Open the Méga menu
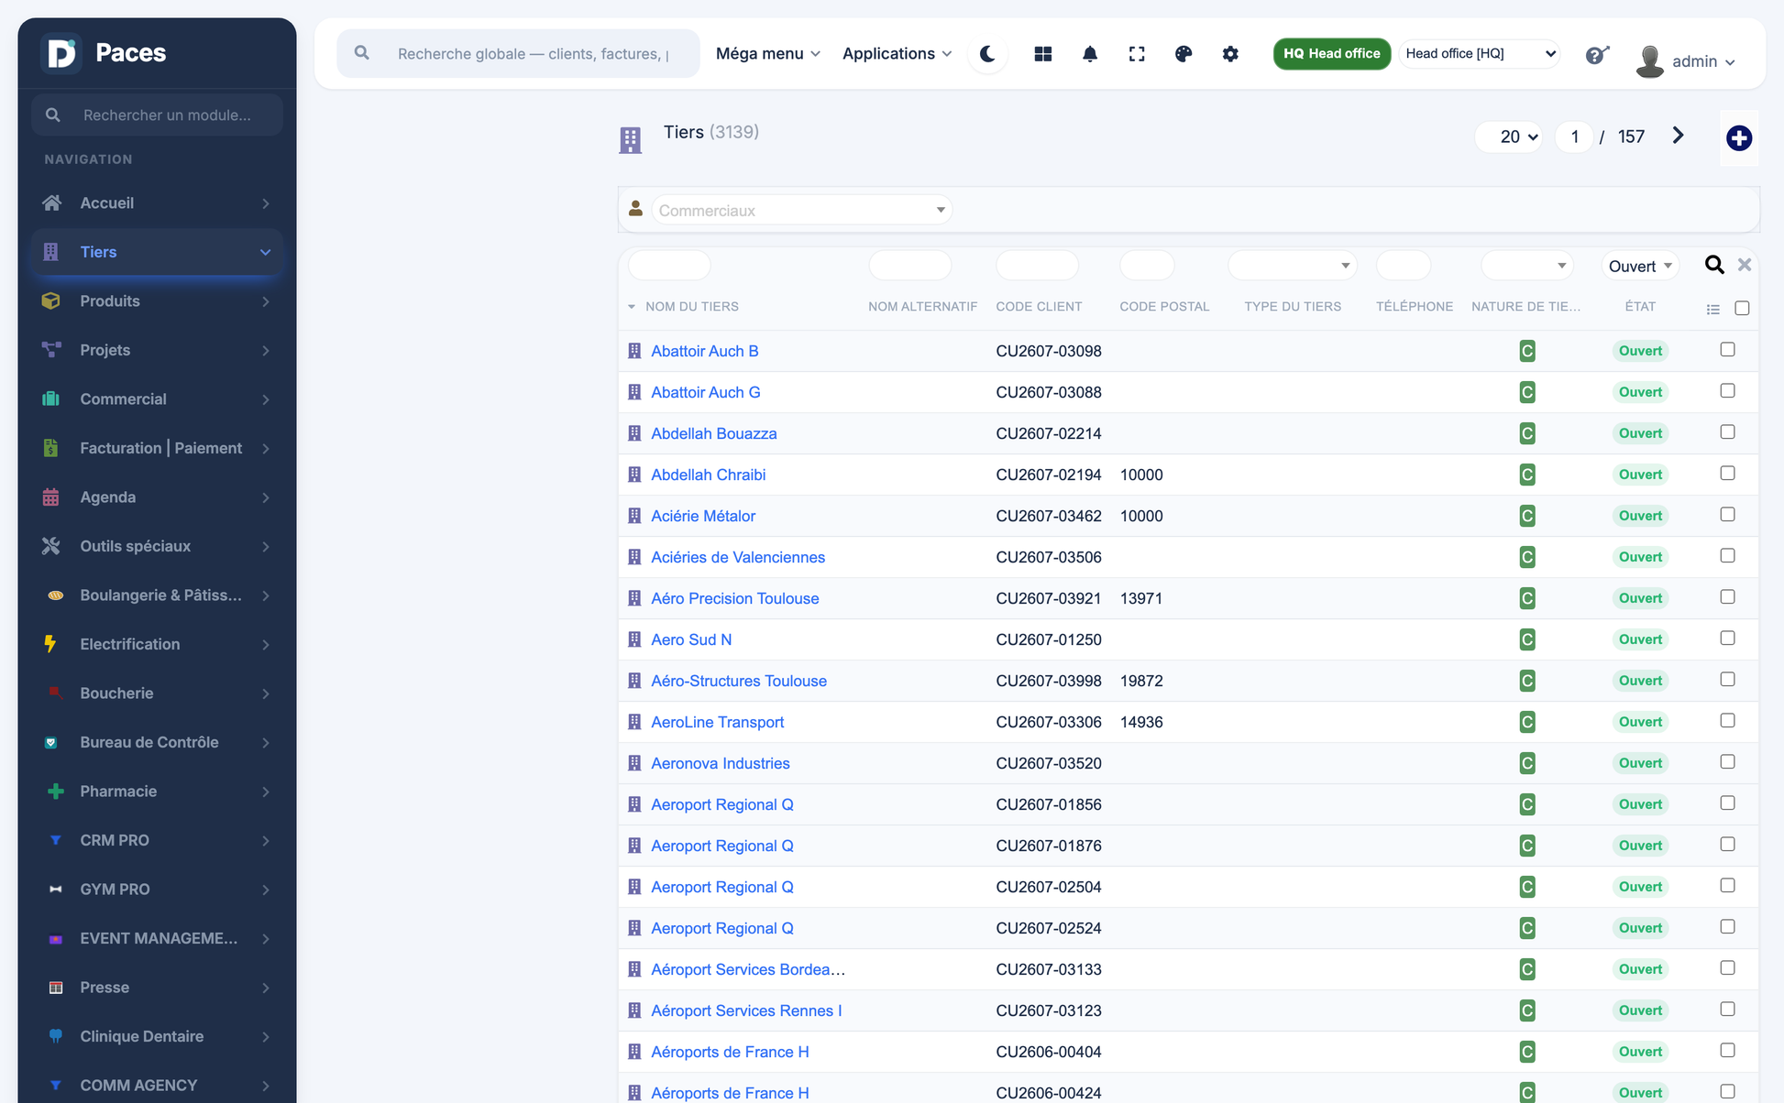Screen dimensions: 1784x1103 pos(767,53)
